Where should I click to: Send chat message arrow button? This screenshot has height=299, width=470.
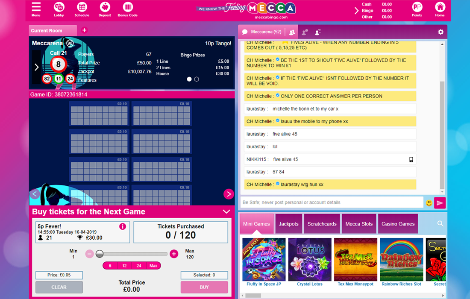coord(440,203)
